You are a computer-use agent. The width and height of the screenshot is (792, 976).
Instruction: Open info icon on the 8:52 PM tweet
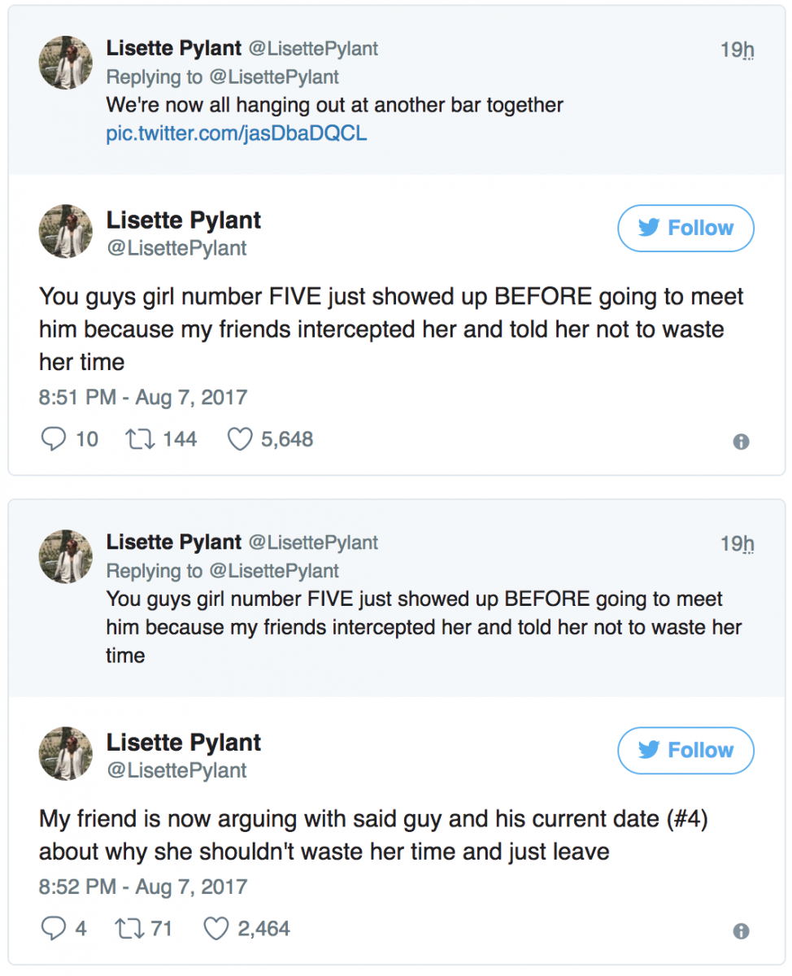point(741,931)
